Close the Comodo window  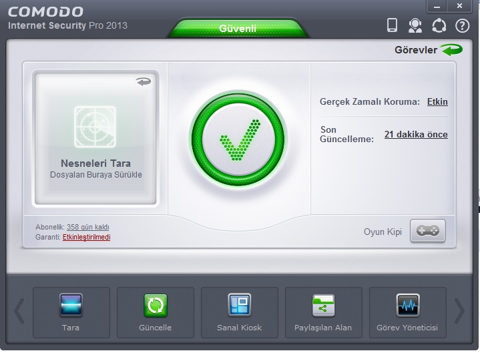click(x=459, y=6)
